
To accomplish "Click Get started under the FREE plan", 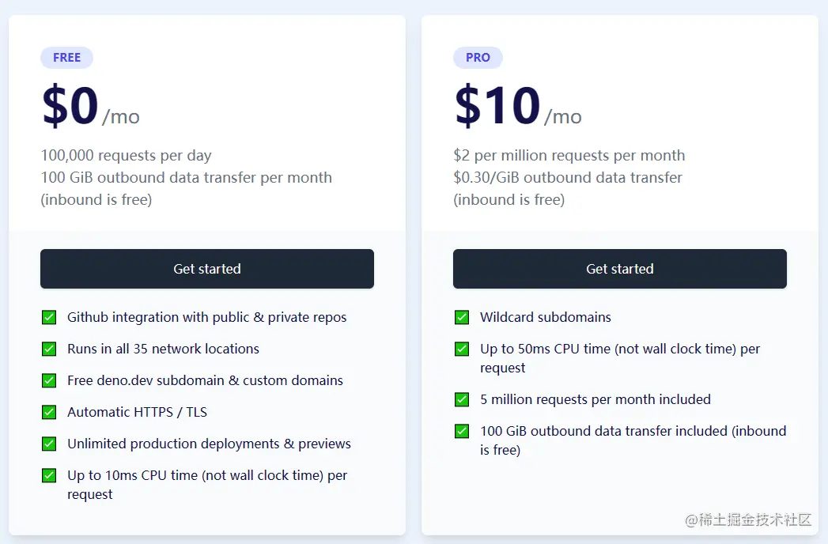I will coord(207,269).
